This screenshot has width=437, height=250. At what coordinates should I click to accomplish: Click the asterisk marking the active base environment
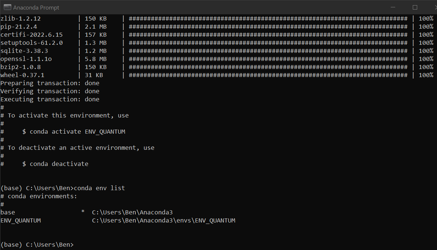point(83,213)
